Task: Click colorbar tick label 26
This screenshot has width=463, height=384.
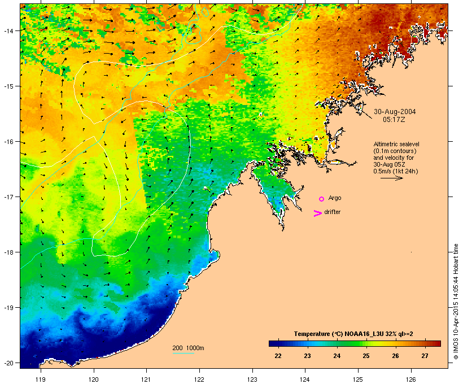Action: tap(395, 356)
